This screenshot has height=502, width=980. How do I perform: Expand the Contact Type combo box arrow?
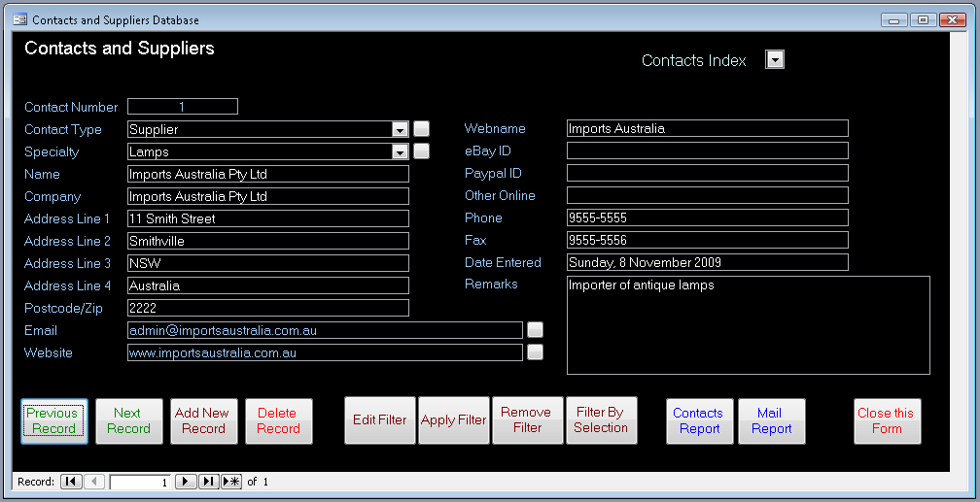[x=400, y=130]
